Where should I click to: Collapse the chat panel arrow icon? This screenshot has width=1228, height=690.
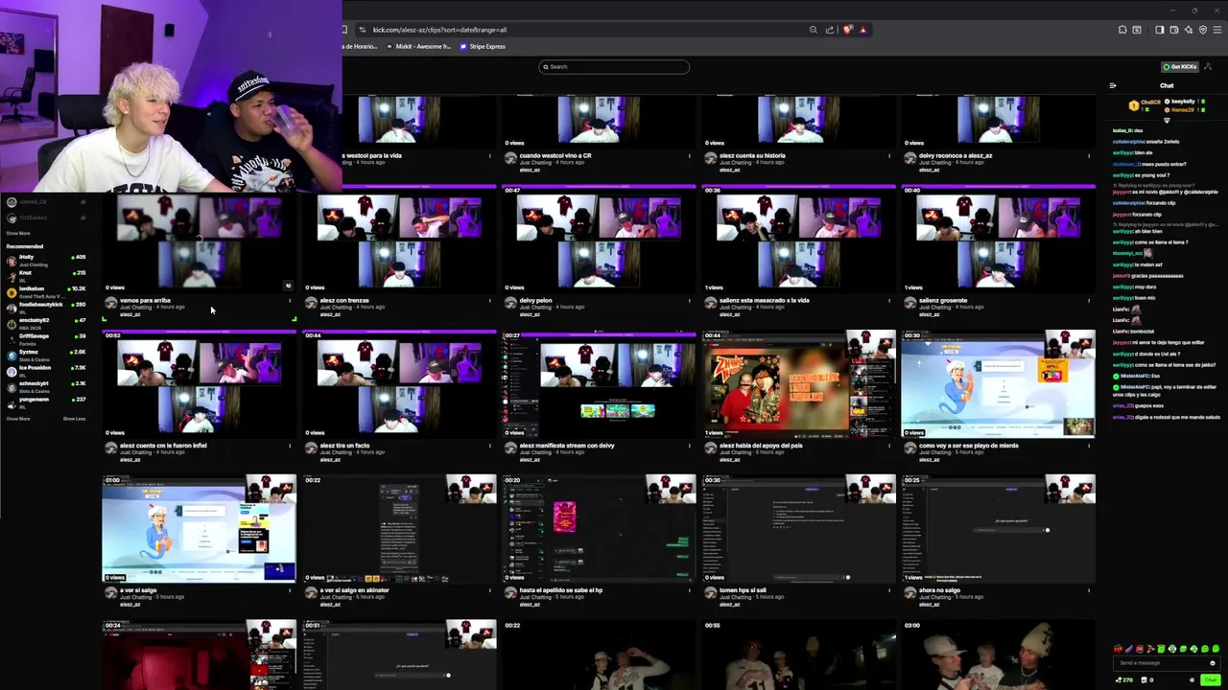click(x=1113, y=85)
